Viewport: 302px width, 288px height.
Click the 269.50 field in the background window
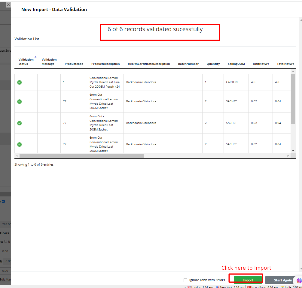(x=6, y=224)
